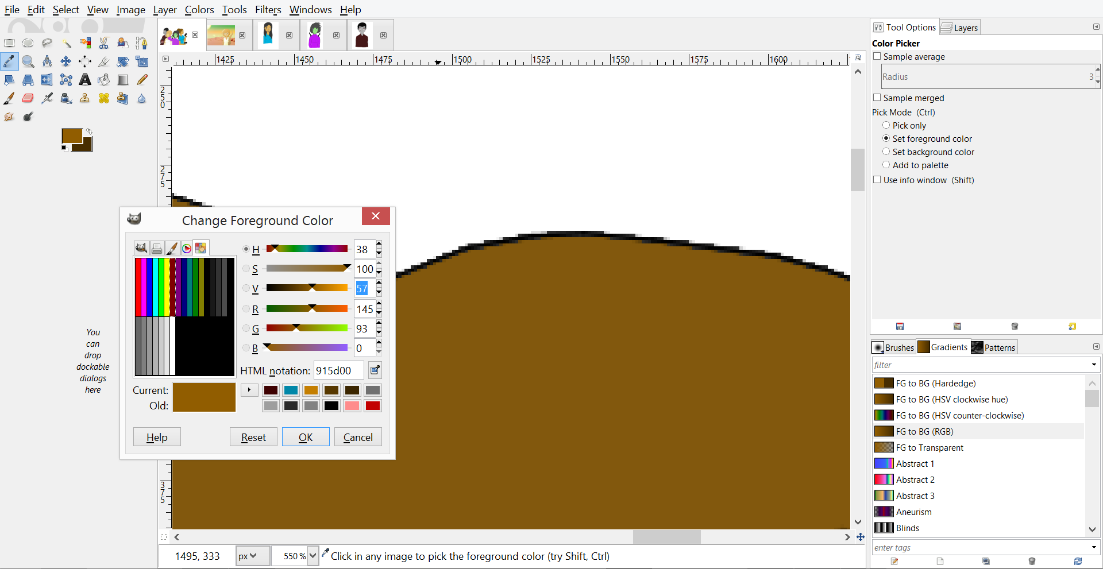Choose Add to palette pick mode
The width and height of the screenshot is (1103, 569).
pyautogui.click(x=886, y=165)
